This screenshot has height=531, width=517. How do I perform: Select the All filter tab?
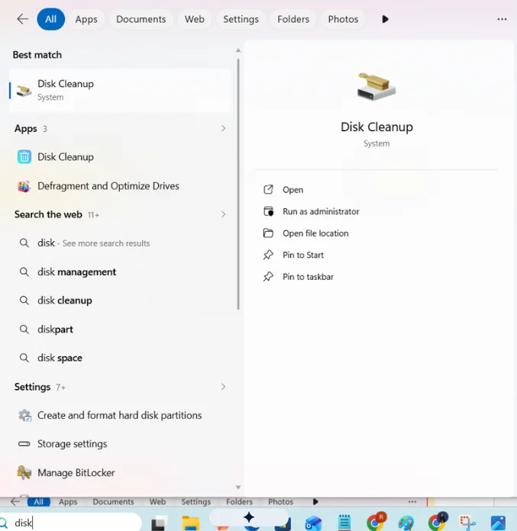(x=50, y=19)
